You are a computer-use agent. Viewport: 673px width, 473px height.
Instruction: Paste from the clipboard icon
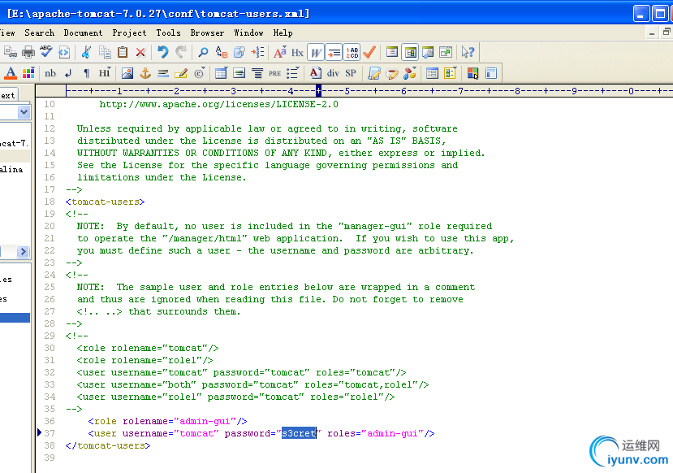(123, 52)
